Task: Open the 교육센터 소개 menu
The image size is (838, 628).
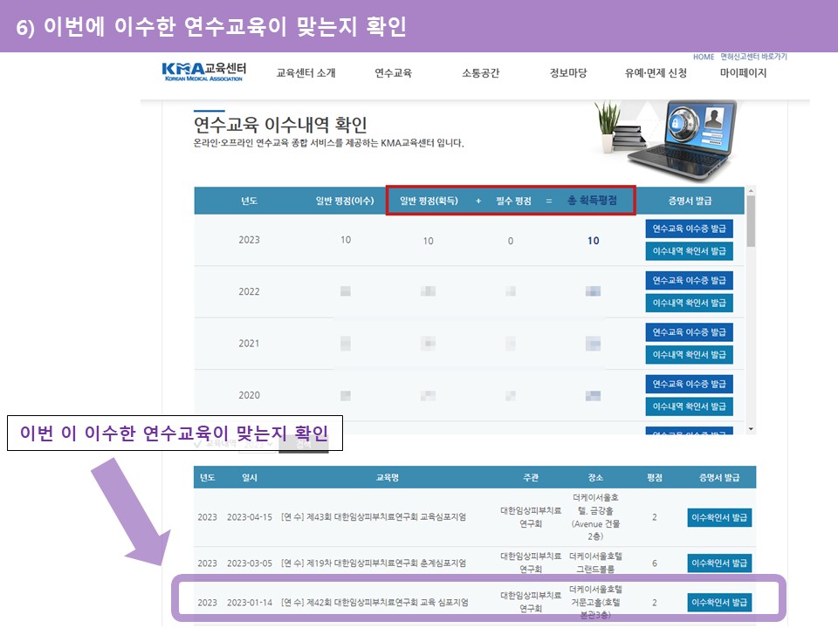Action: pyautogui.click(x=306, y=73)
